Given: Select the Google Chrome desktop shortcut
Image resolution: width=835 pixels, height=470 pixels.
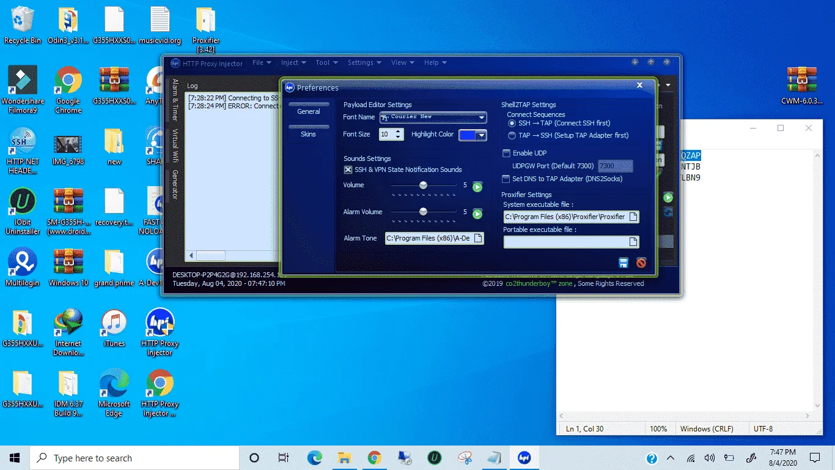Looking at the screenshot, I should point(68,90).
